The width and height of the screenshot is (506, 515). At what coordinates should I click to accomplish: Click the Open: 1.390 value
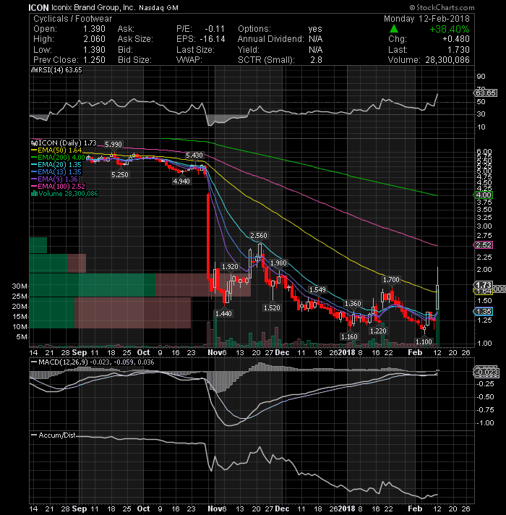coord(69,29)
